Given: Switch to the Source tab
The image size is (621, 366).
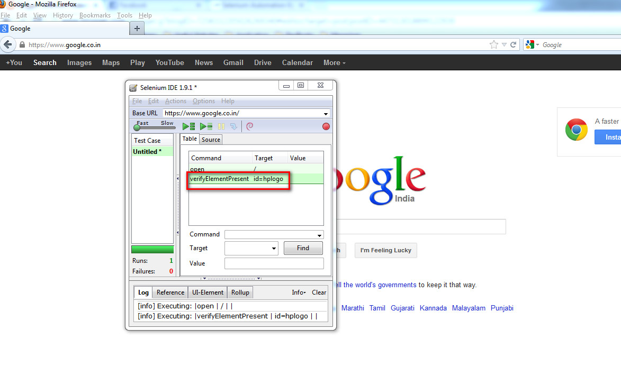Looking at the screenshot, I should coord(210,139).
